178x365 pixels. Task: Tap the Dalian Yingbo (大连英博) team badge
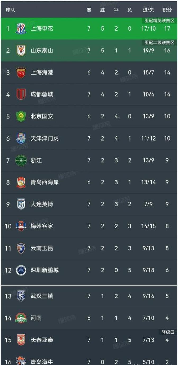(x=21, y=204)
